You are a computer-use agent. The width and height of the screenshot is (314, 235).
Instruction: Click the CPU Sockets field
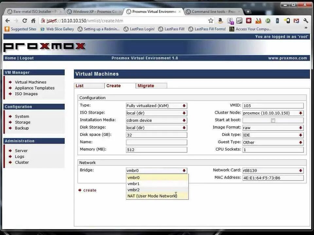[x=273, y=150]
